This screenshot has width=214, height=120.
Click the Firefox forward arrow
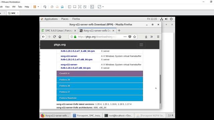[x=49, y=37]
